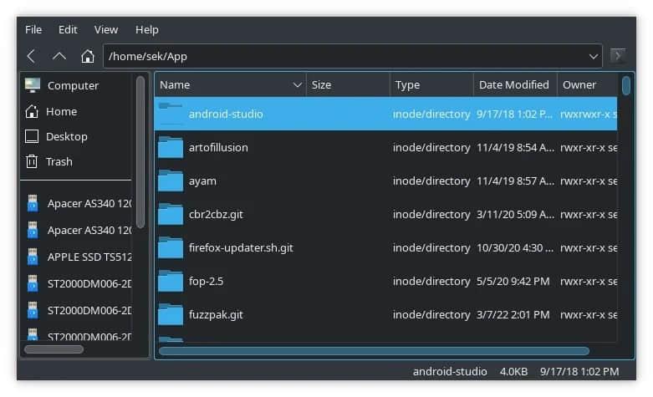
Task: Open the File menu
Action: pos(33,29)
